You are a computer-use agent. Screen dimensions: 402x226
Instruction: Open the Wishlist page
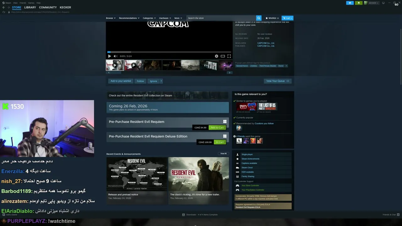(x=272, y=18)
